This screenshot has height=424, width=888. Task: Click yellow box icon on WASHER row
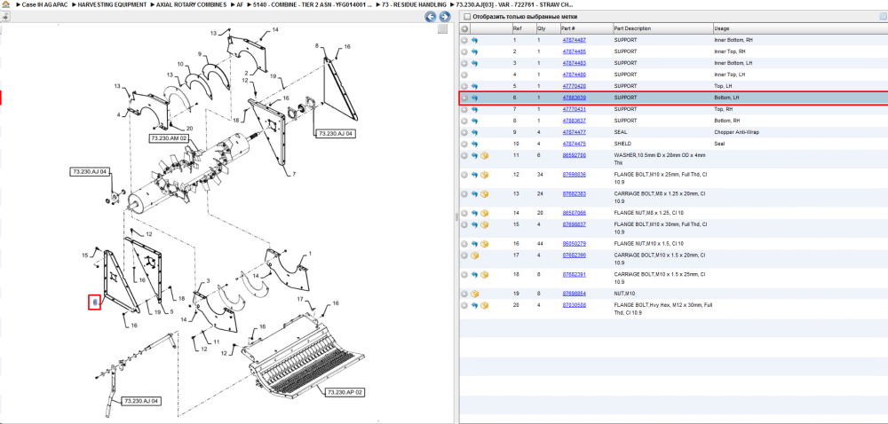click(x=485, y=155)
